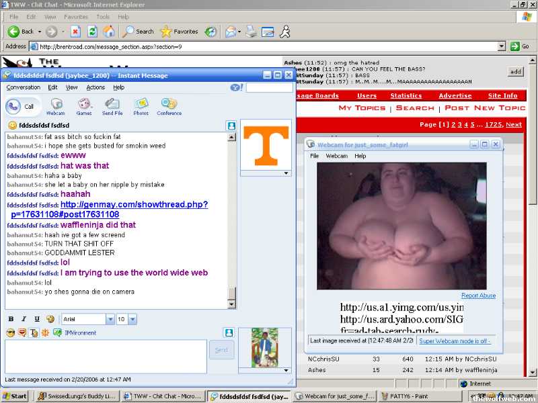538x403 pixels.
Task: Click the Refresh icon in Internet Explorer
Action: (92, 32)
